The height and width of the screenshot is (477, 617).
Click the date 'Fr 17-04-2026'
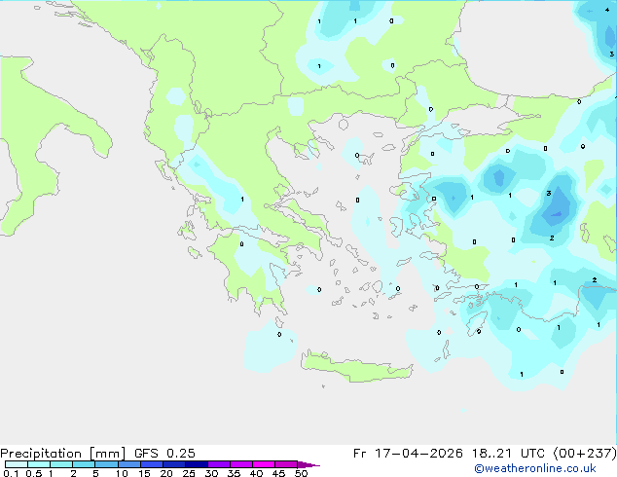point(408,454)
